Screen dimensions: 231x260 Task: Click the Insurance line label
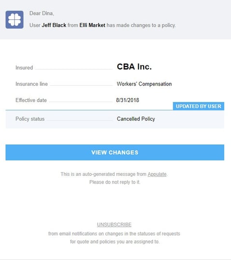pos(32,84)
